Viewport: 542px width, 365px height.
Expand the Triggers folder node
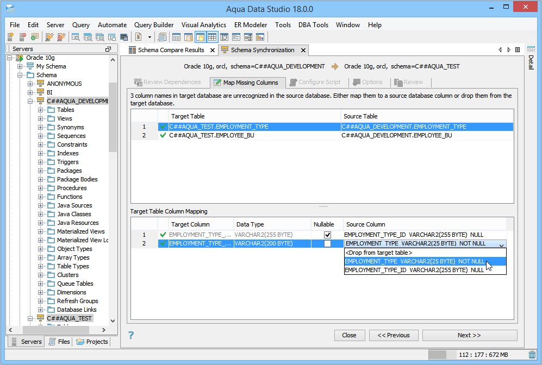[x=41, y=162]
